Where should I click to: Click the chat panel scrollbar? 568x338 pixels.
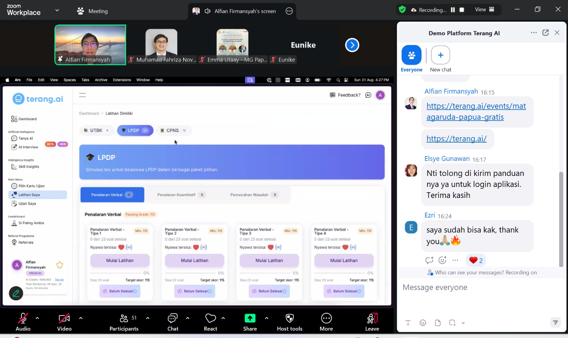pyautogui.click(x=561, y=219)
